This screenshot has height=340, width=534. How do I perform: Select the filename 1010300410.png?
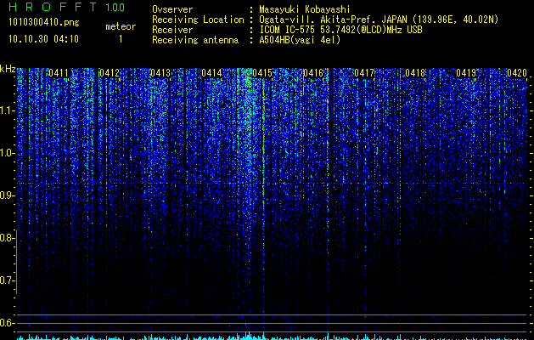[44, 22]
